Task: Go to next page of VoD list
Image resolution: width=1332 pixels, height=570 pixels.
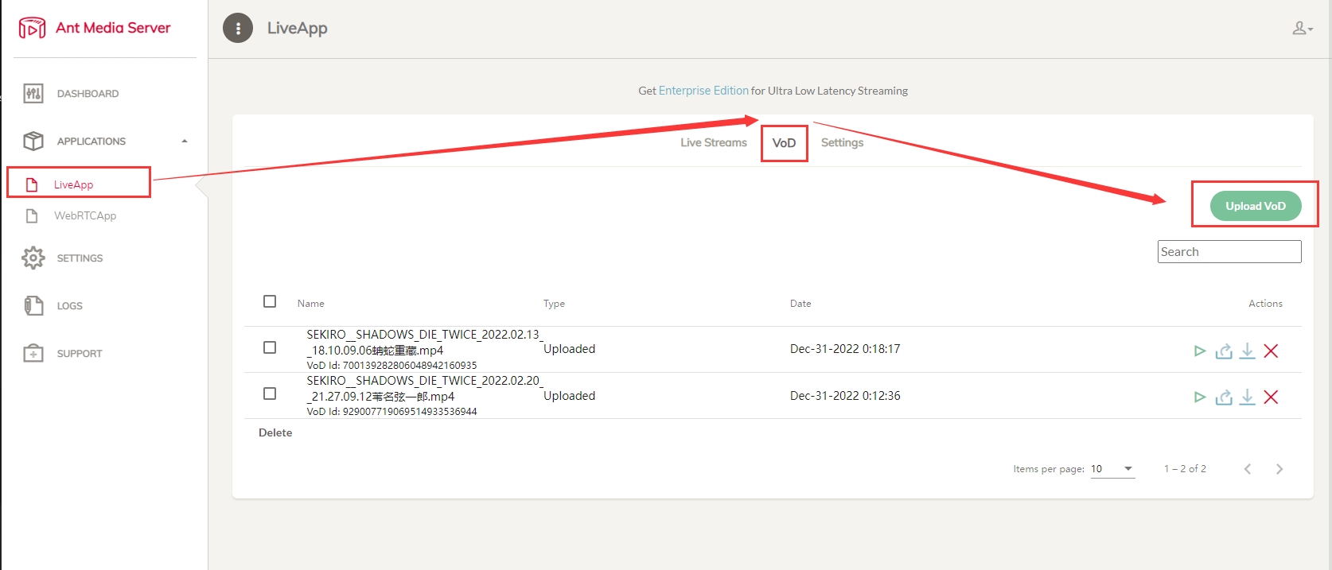Action: pyautogui.click(x=1279, y=469)
